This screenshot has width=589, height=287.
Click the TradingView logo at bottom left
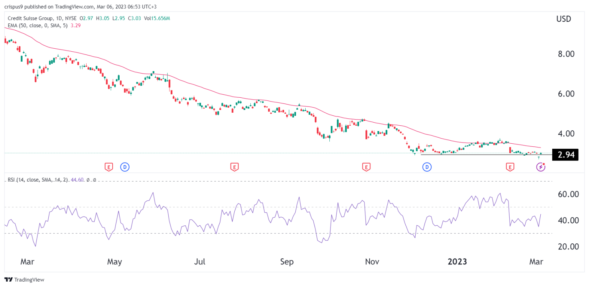pos(24,280)
